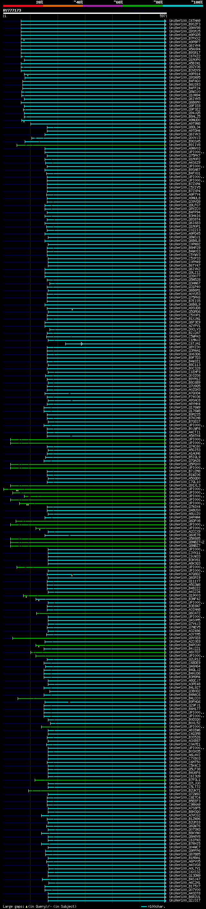Image resolution: width=206 pixels, height=909 pixels.
Task: Click the green alignment bar for UniRef100_B9IIV8
Action: tap(91, 145)
